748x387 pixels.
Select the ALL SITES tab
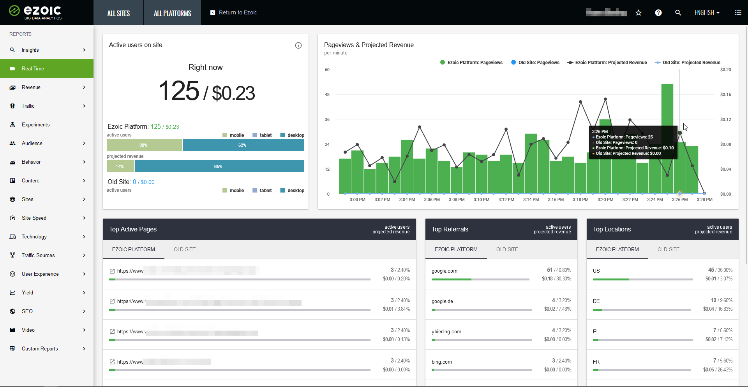pyautogui.click(x=118, y=12)
